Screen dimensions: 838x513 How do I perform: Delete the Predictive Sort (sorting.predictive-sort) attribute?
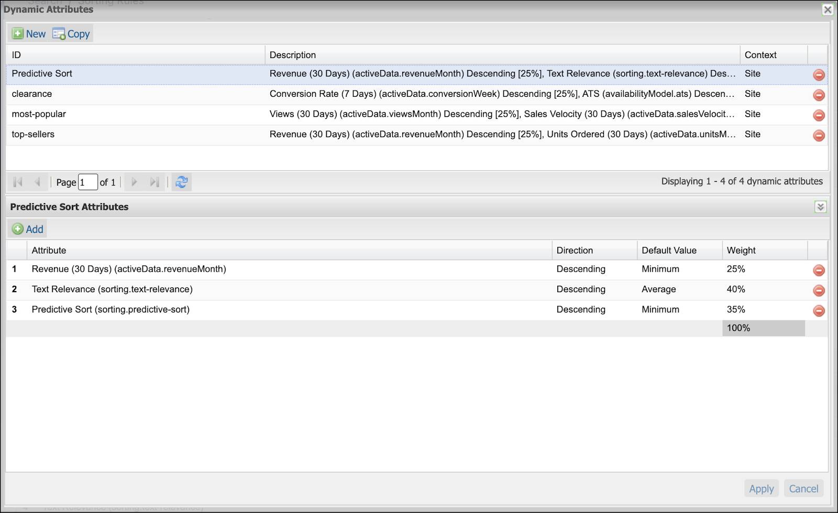pyautogui.click(x=819, y=311)
